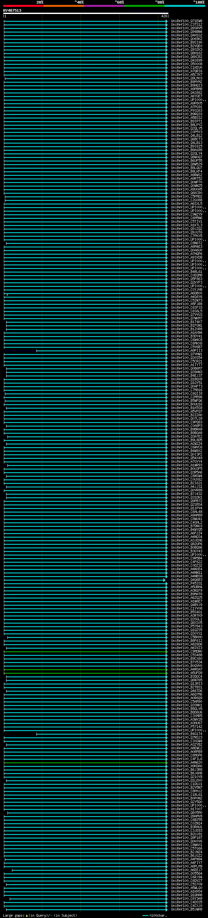The height and width of the screenshot is (918, 208).
Task: Click the shortened alignment bar of UniRef100_A9PII3
Action: [x=102, y=351]
